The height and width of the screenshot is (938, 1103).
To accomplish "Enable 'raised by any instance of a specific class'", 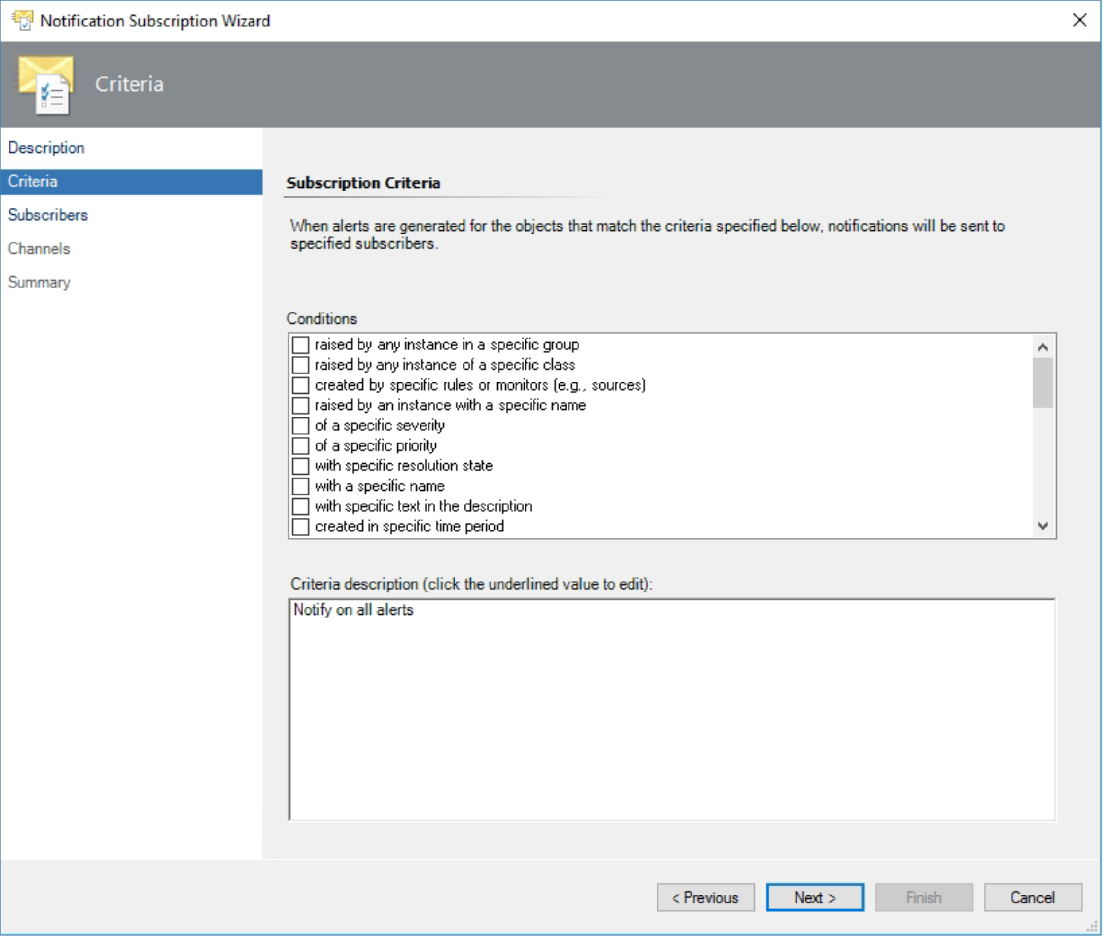I will coord(300,365).
